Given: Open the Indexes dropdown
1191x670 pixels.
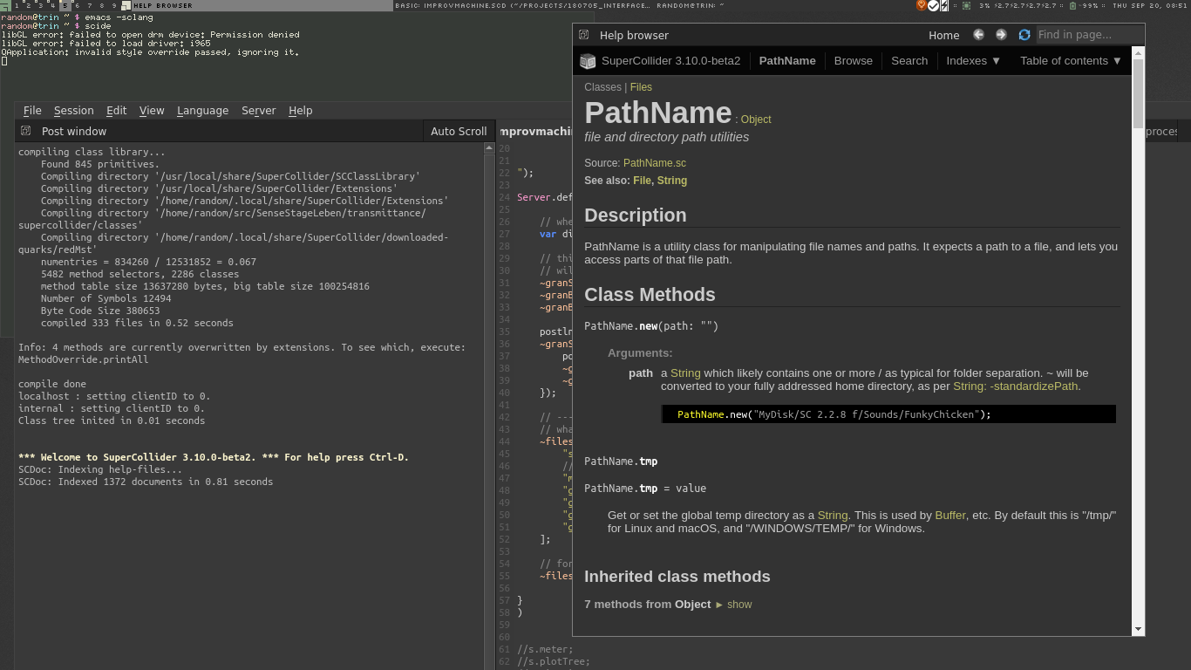Looking at the screenshot, I should pos(972,61).
